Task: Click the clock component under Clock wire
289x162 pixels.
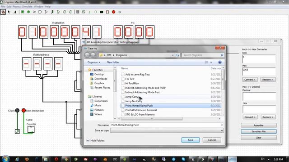Action: [x=17, y=131]
